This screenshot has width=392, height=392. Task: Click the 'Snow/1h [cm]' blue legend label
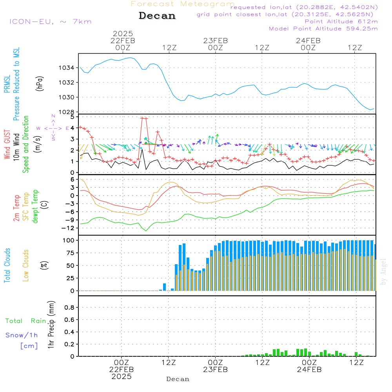(22, 341)
